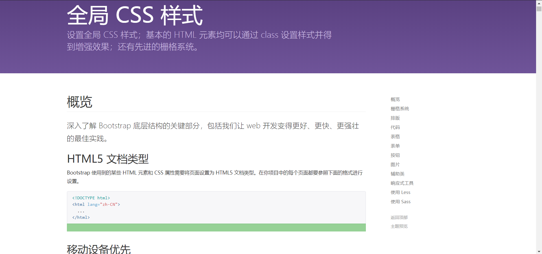Click the 移动设备优先 heading
Viewport: 542px width, 254px height.
[99, 249]
